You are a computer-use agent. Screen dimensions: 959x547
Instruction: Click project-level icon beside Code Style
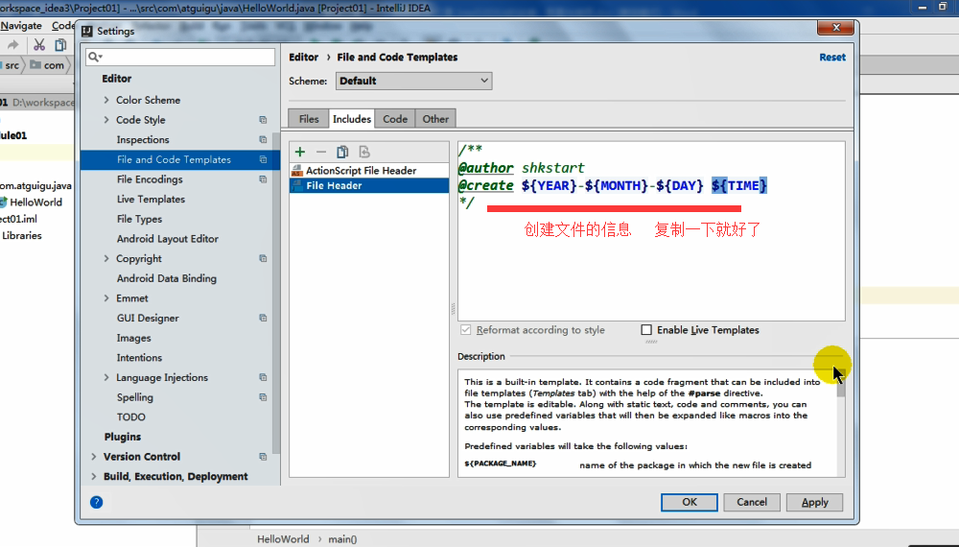point(263,120)
